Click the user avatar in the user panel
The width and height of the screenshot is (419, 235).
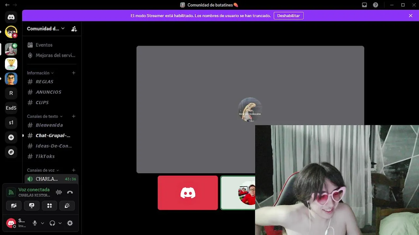(x=11, y=223)
